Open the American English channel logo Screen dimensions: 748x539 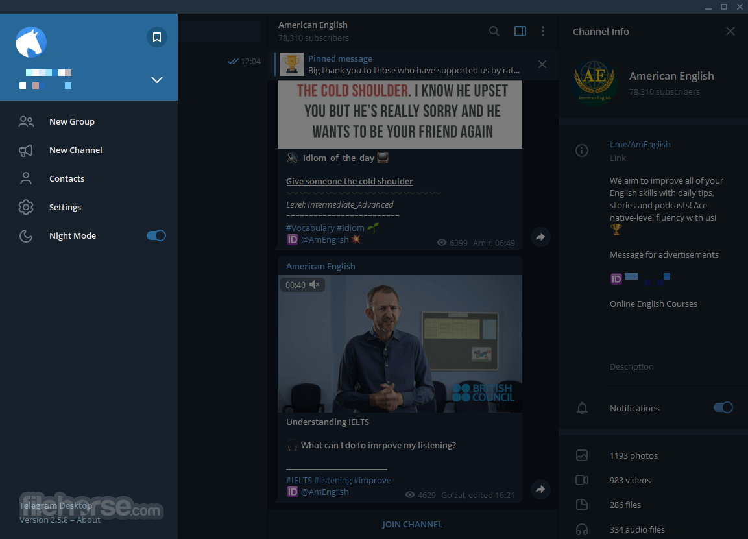pyautogui.click(x=594, y=83)
